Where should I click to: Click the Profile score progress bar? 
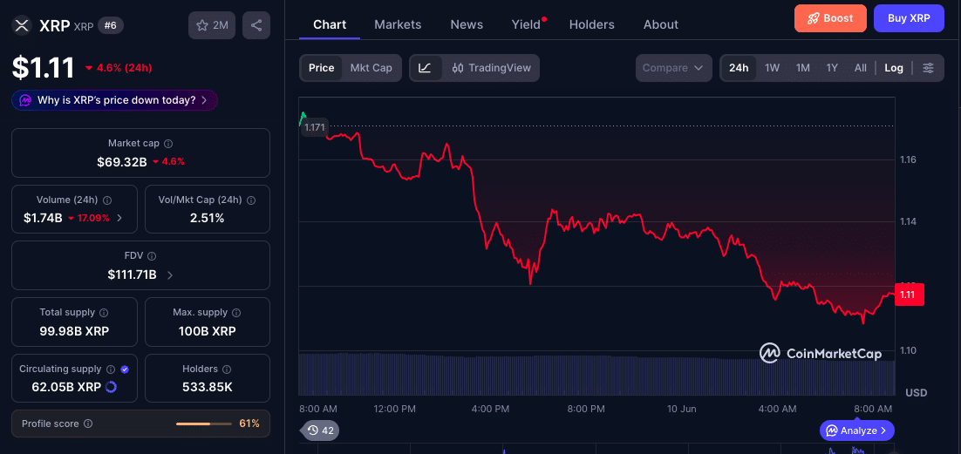point(202,424)
